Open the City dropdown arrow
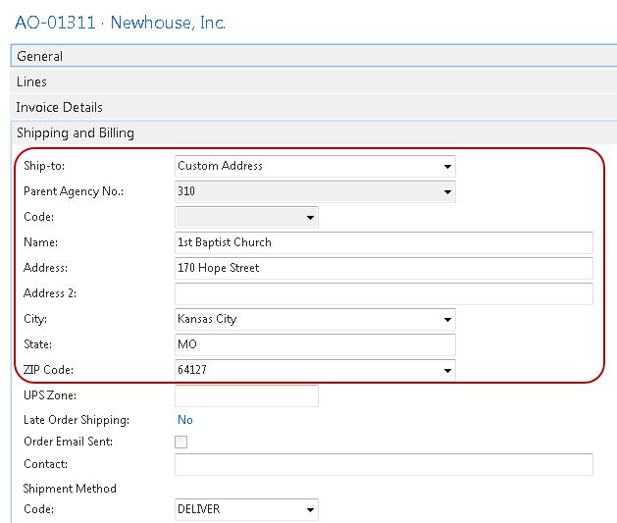 447,320
